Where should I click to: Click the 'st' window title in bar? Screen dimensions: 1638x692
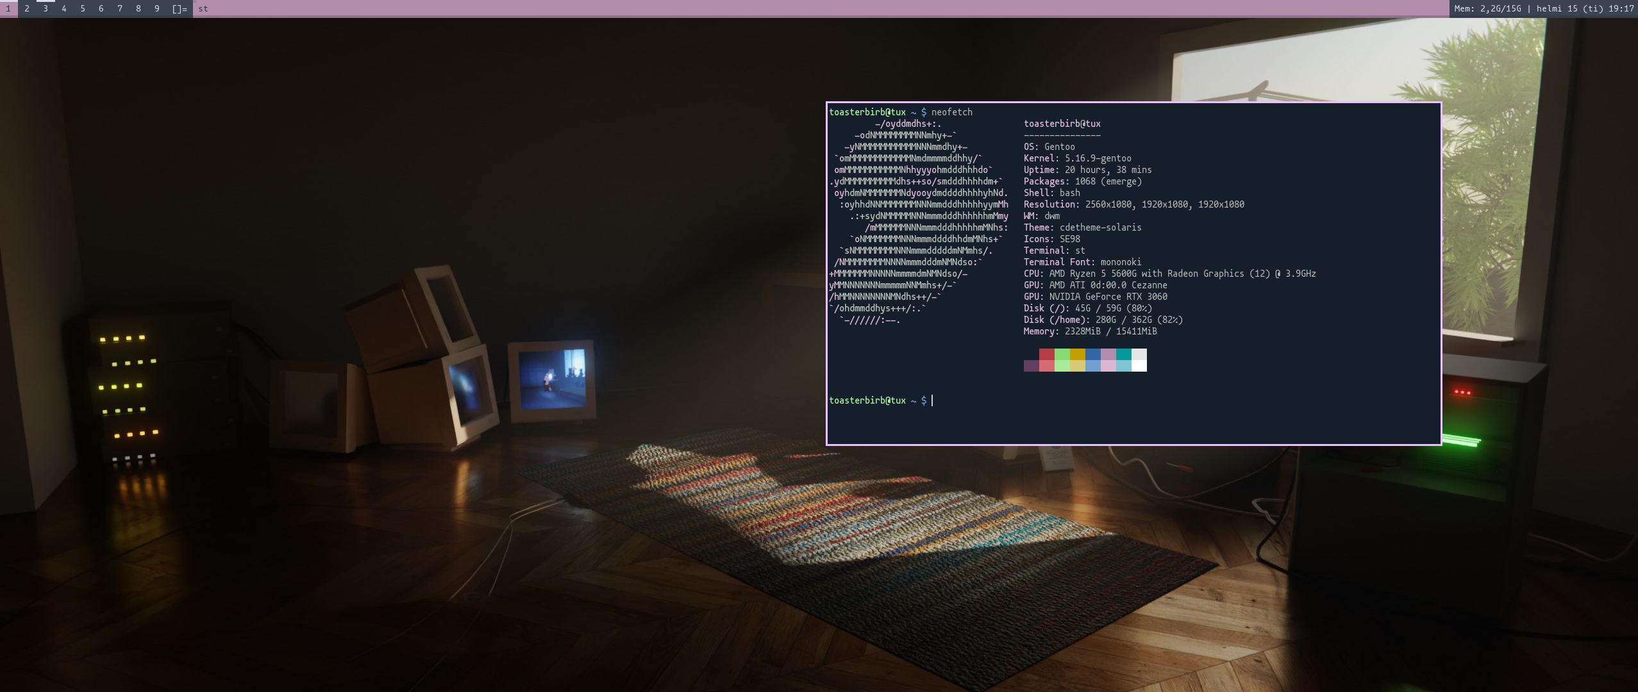click(x=203, y=8)
